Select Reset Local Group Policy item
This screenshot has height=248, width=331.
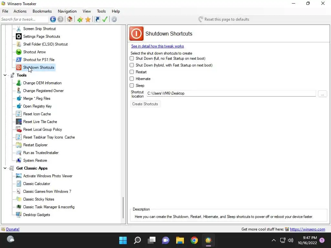coord(43,129)
